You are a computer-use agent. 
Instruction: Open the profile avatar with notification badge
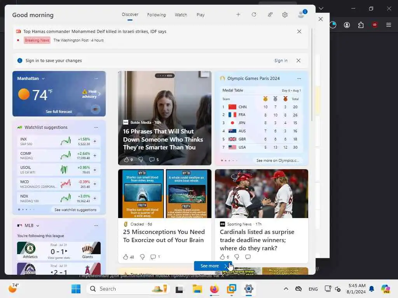coord(302,14)
